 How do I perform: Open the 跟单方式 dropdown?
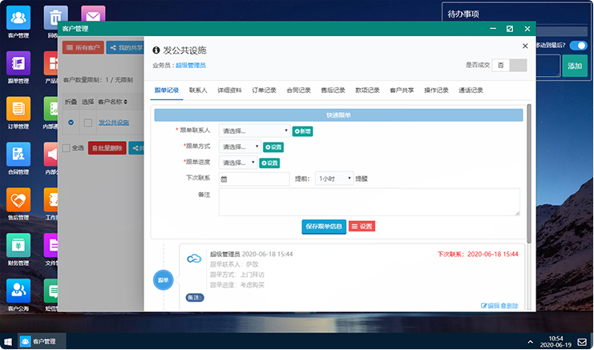(x=240, y=147)
